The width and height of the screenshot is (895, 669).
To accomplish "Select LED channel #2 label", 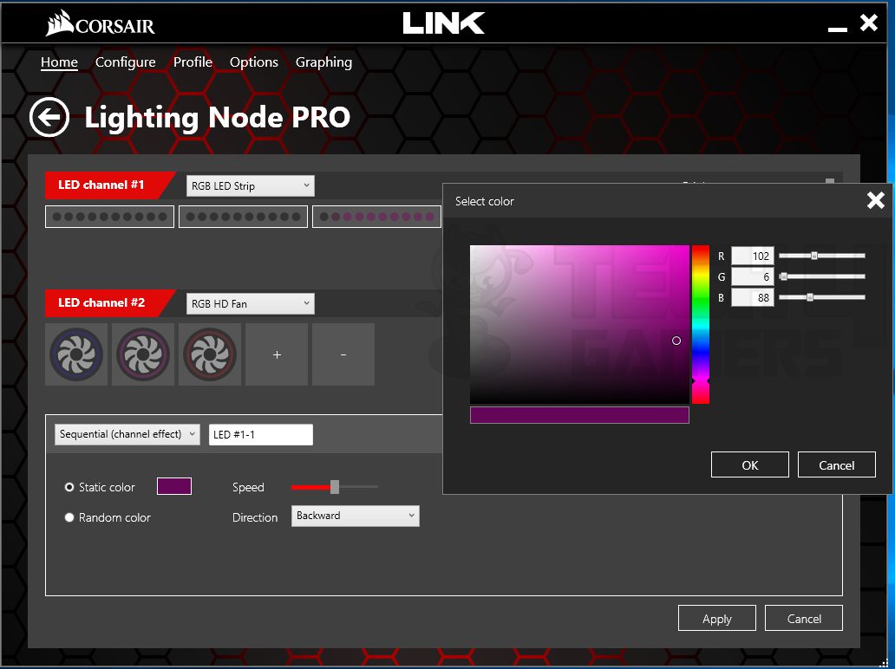I will [x=101, y=302].
